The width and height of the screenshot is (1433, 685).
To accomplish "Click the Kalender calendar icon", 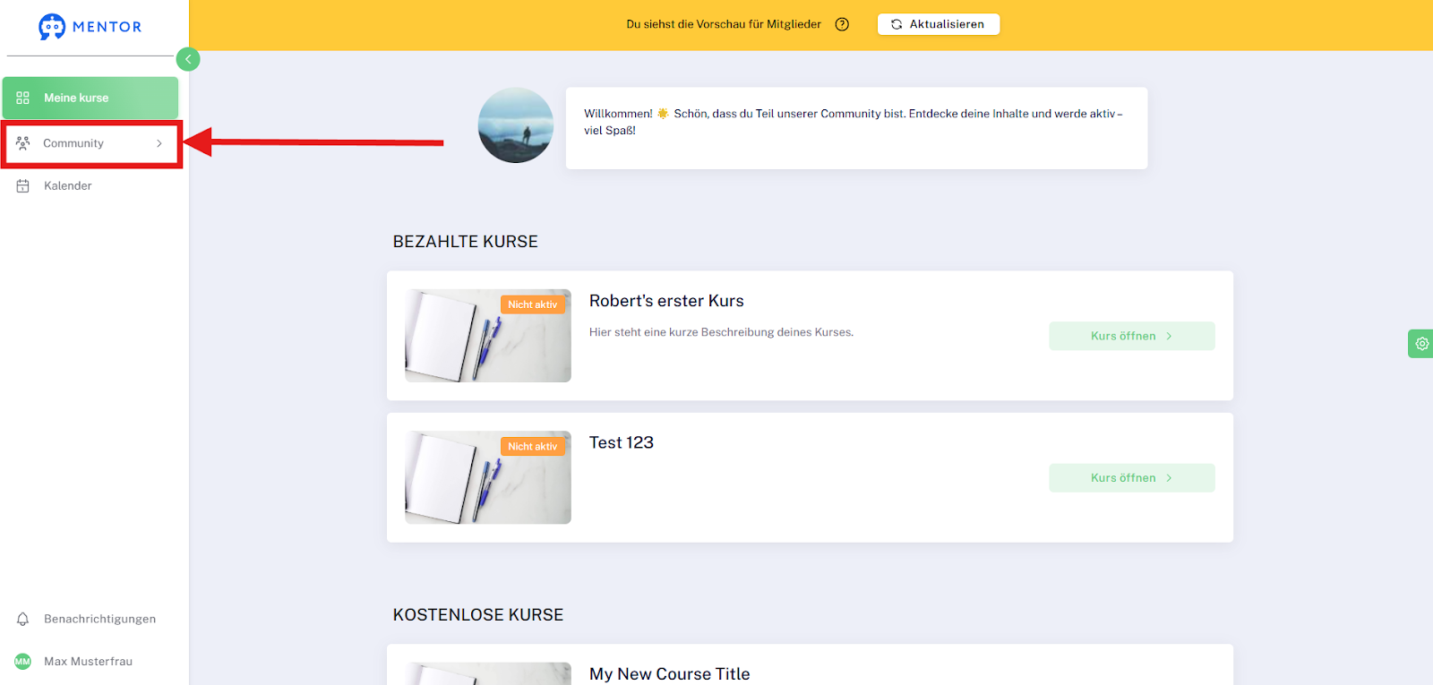I will (23, 186).
